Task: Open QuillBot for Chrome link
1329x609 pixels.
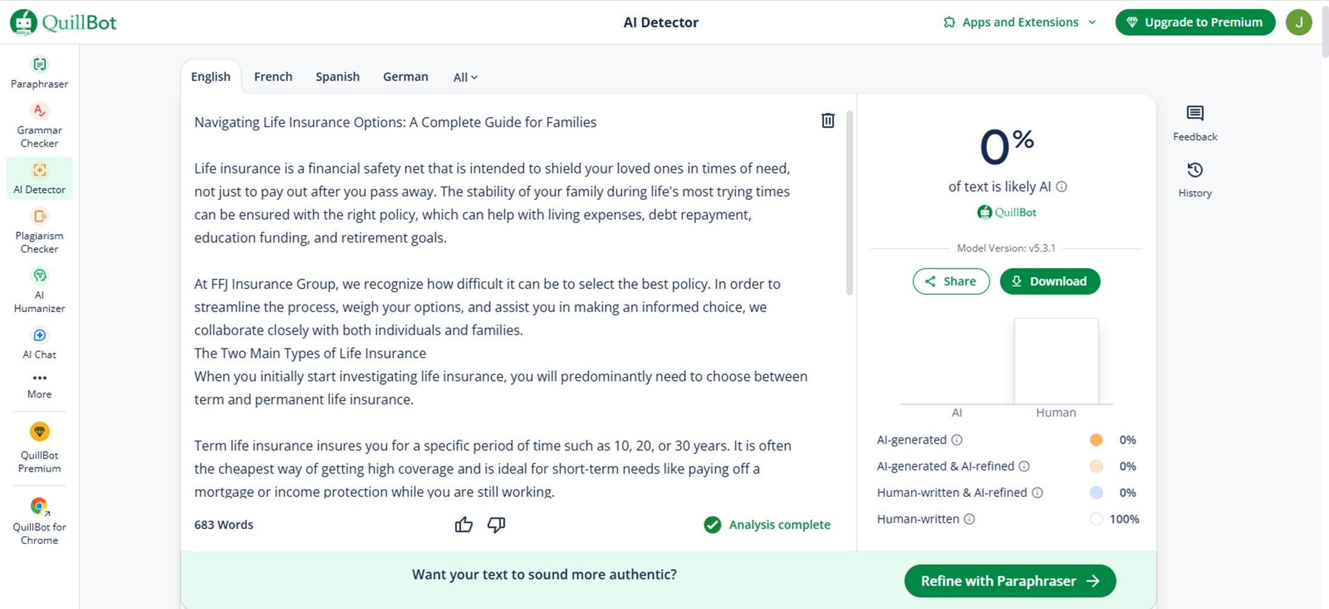Action: (x=39, y=522)
